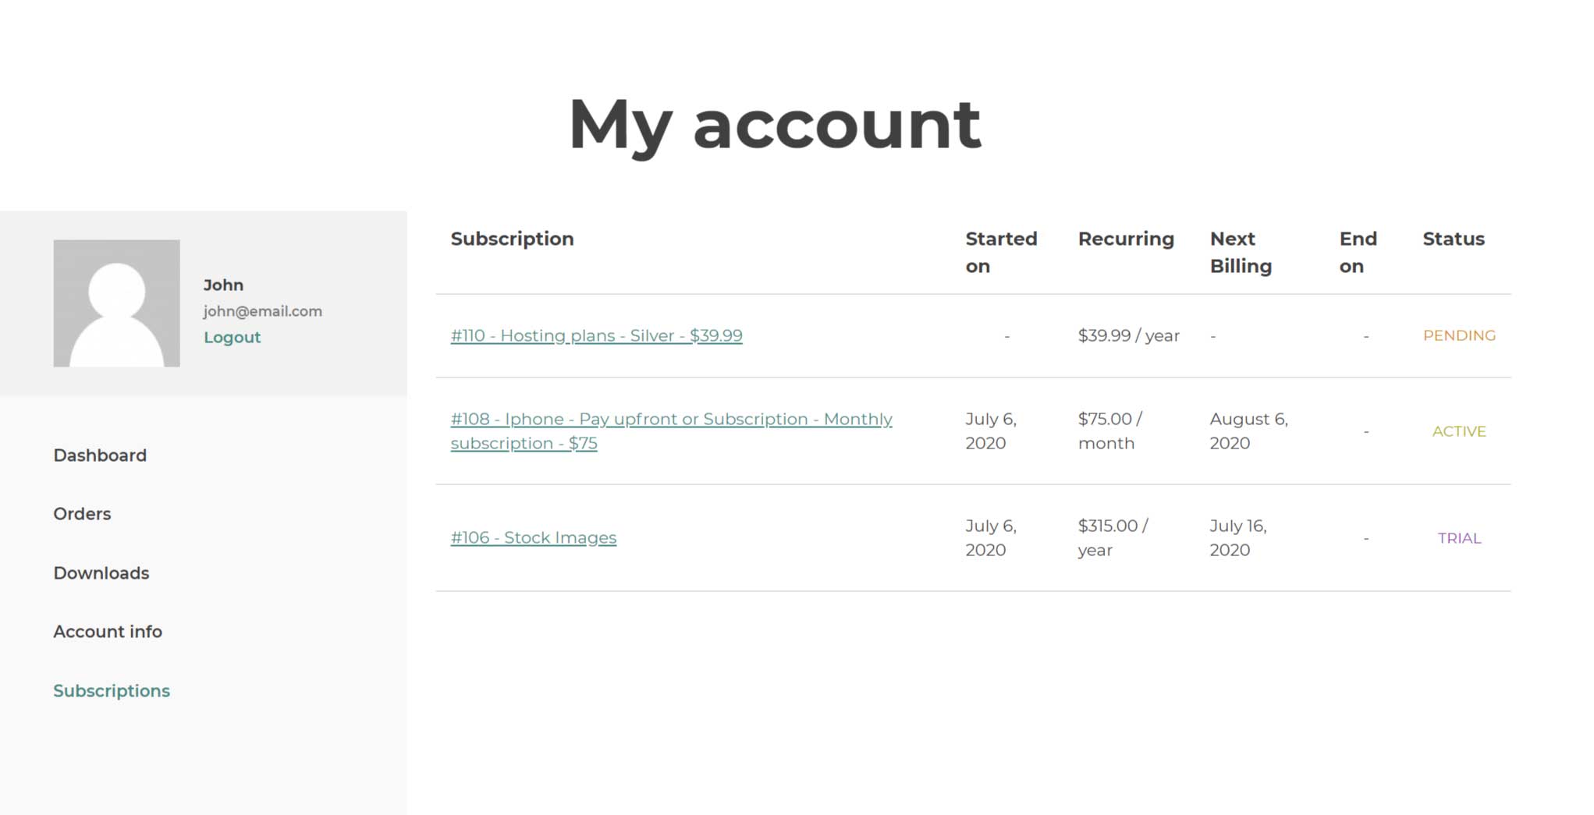This screenshot has width=1594, height=815.
Task: Go to the Orders section
Action: pyautogui.click(x=82, y=514)
